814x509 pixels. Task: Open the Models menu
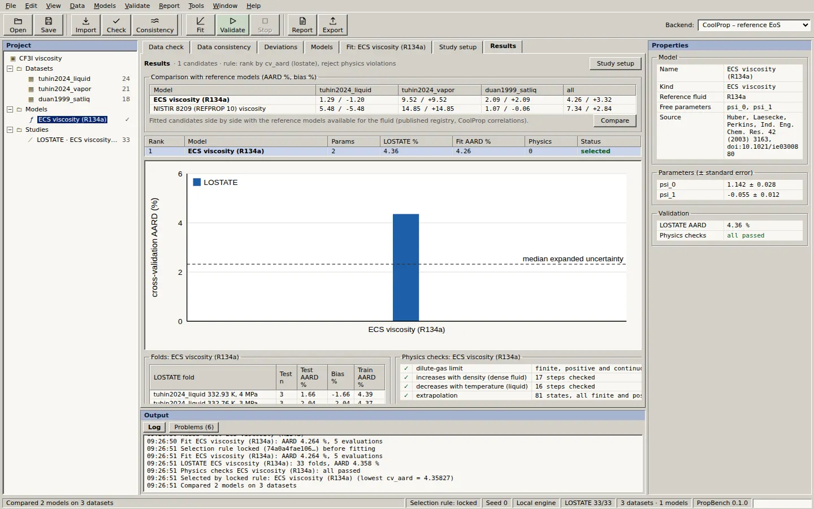click(105, 6)
